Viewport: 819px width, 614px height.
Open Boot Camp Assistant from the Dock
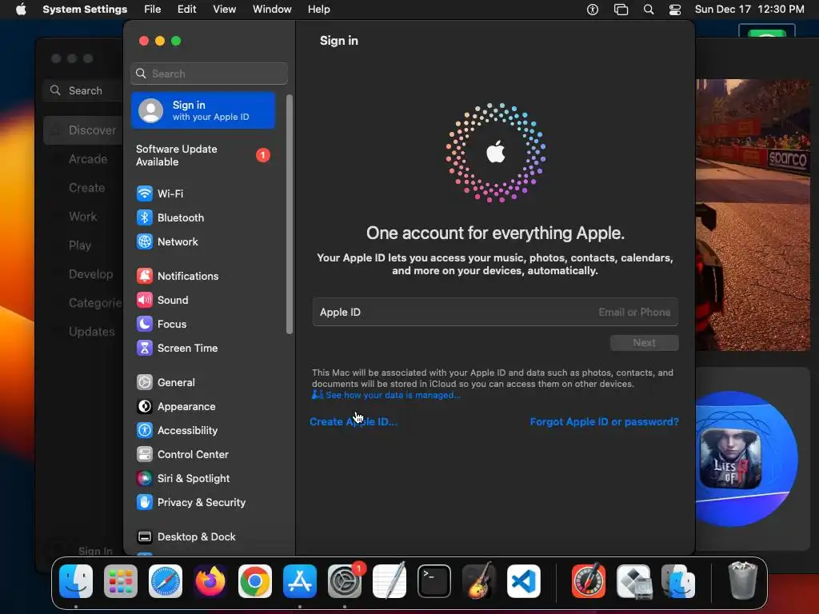click(x=633, y=581)
